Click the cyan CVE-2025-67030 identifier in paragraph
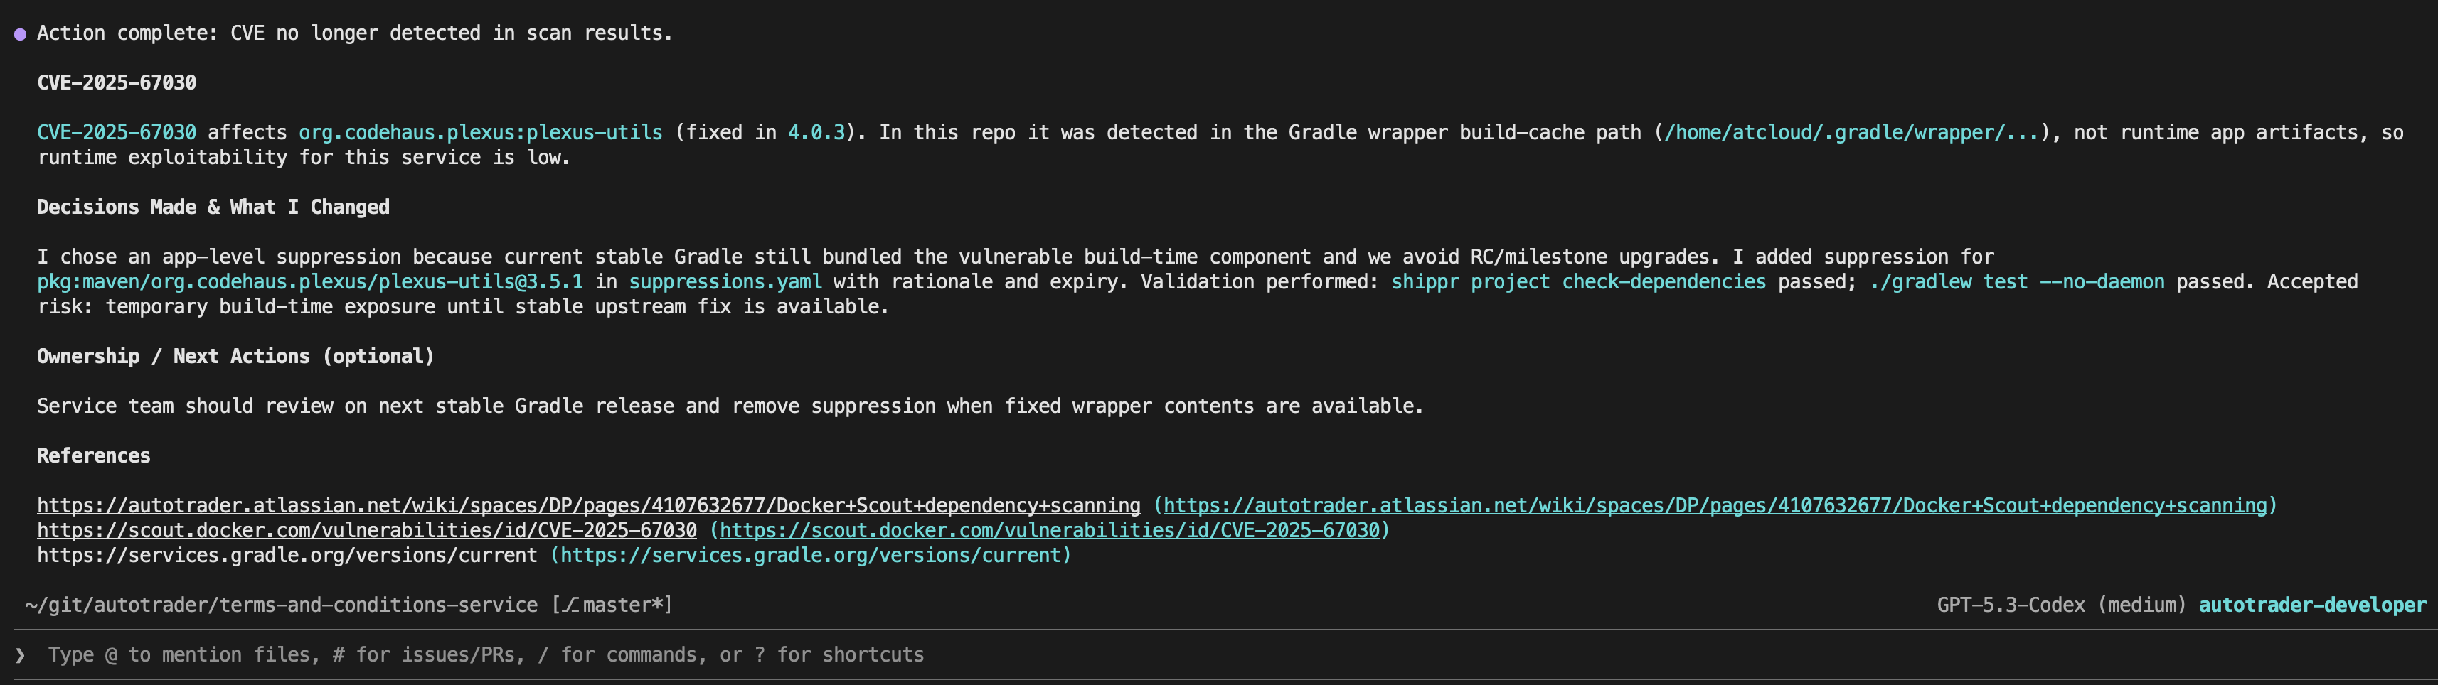The width and height of the screenshot is (2438, 685). tap(117, 132)
